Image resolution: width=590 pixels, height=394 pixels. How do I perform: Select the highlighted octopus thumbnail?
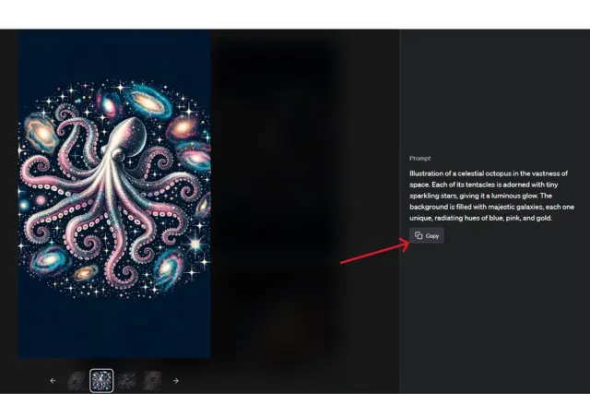(101, 380)
